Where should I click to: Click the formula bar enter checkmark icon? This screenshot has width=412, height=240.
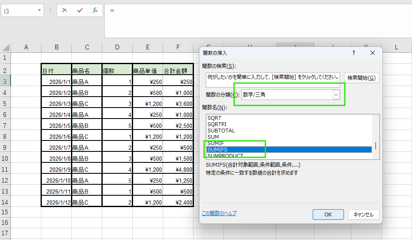pos(80,11)
